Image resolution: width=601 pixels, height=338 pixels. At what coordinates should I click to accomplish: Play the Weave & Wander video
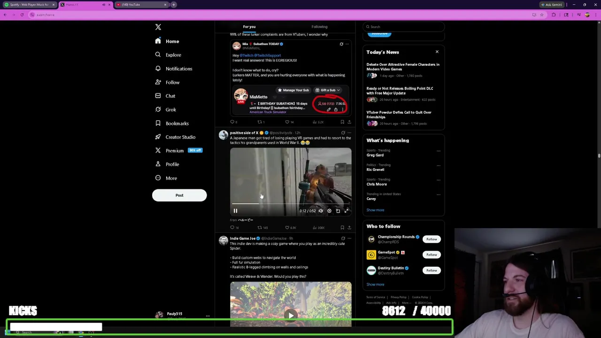point(291,315)
